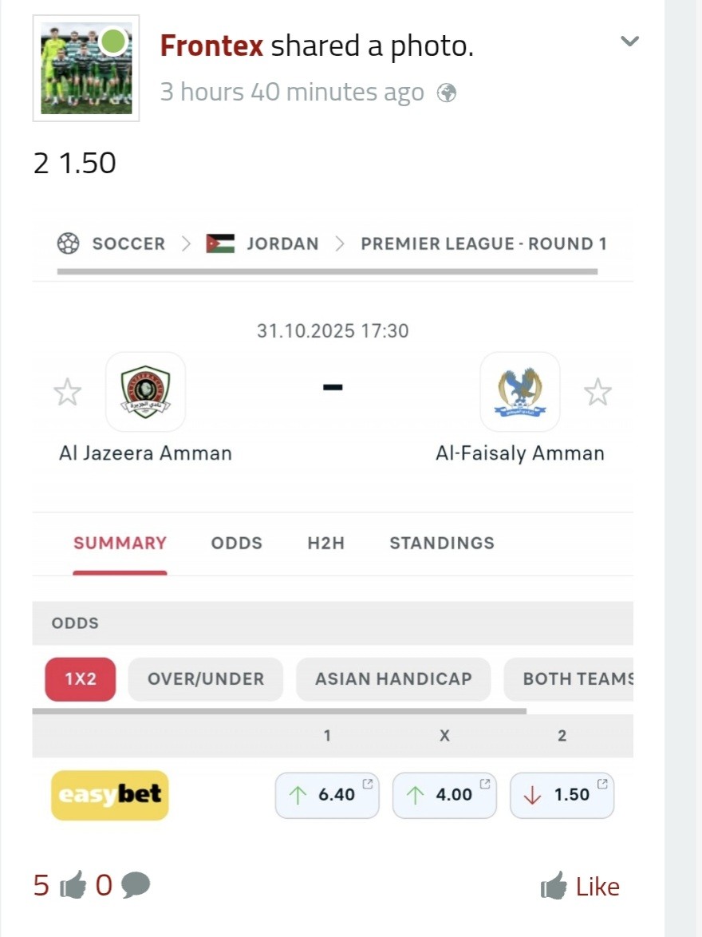Click the horizontal scrollbar under odds type pills
The image size is (702, 937).
point(279,710)
